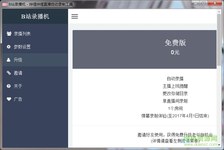The height and width of the screenshot is (150, 224).
Task: Click the blue 邀请 link in the description text
Action: point(185,140)
